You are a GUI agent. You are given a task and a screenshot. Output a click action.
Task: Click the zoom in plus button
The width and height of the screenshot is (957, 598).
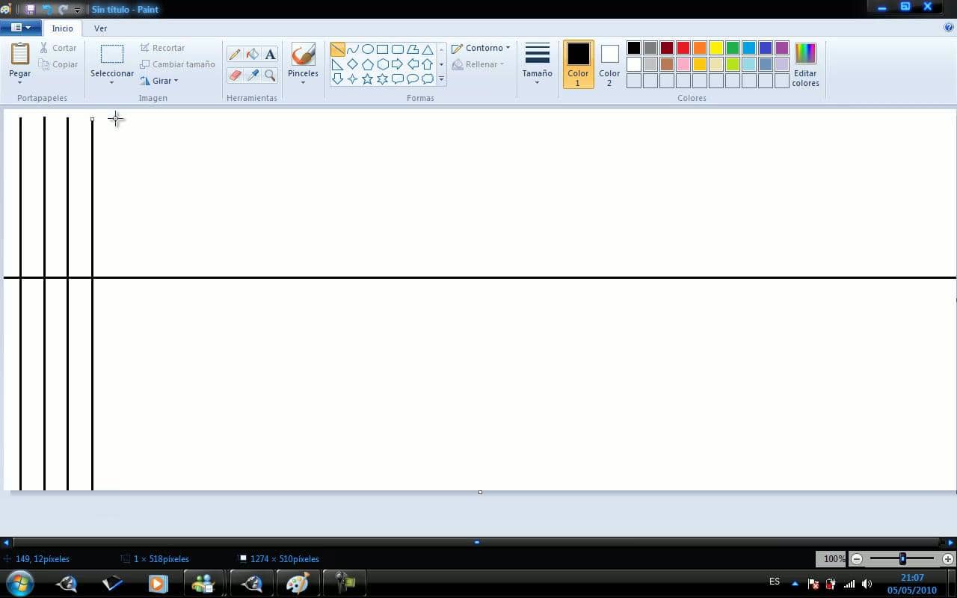click(x=948, y=558)
